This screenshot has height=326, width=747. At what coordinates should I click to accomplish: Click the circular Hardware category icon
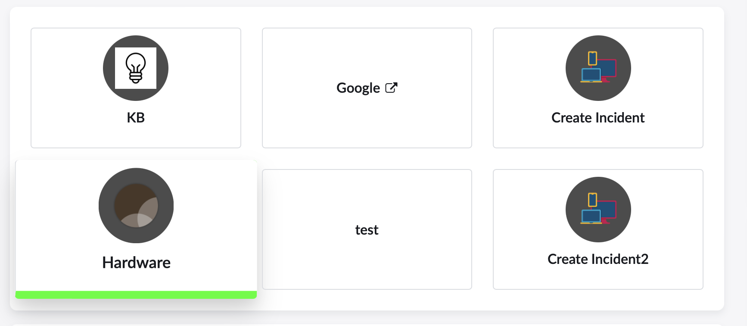[136, 206]
